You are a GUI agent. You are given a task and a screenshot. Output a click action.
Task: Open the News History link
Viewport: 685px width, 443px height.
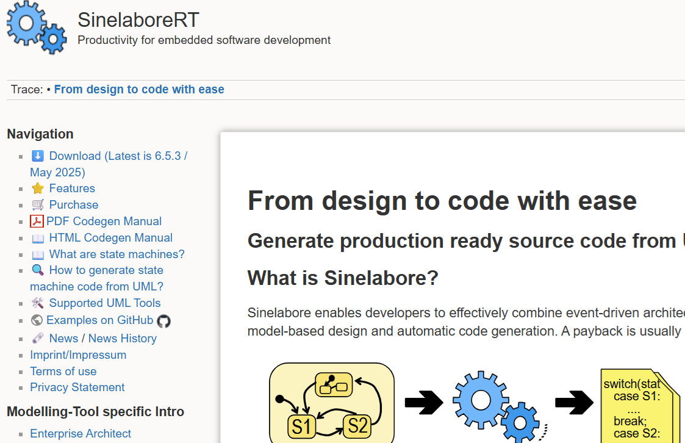123,338
